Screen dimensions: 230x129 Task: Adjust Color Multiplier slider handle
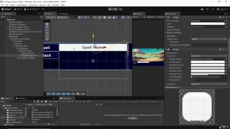[x=192, y=77]
